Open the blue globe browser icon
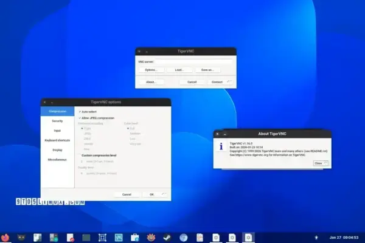Image resolution: width=365 pixels, height=243 pixels. pos(184,238)
